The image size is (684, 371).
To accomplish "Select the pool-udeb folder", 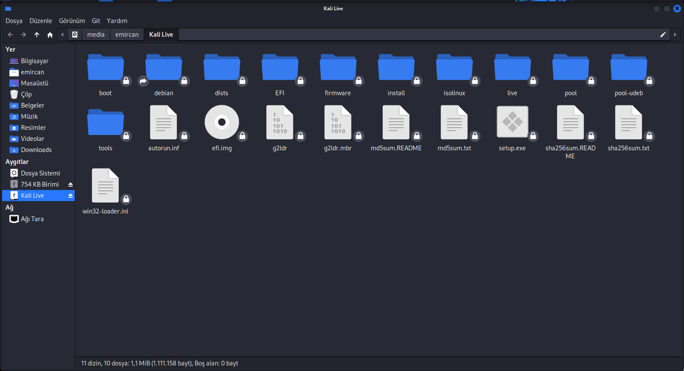I will coord(629,68).
